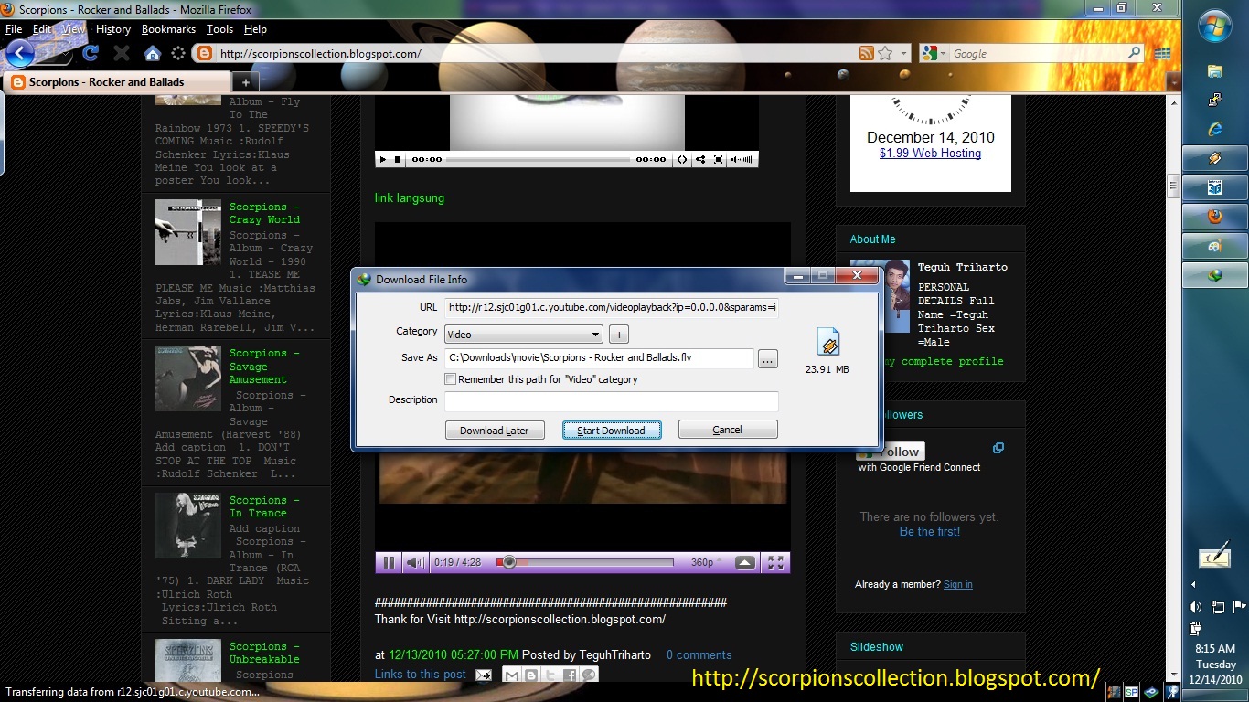Open the File menu
Image resolution: width=1249 pixels, height=702 pixels.
pos(14,29)
